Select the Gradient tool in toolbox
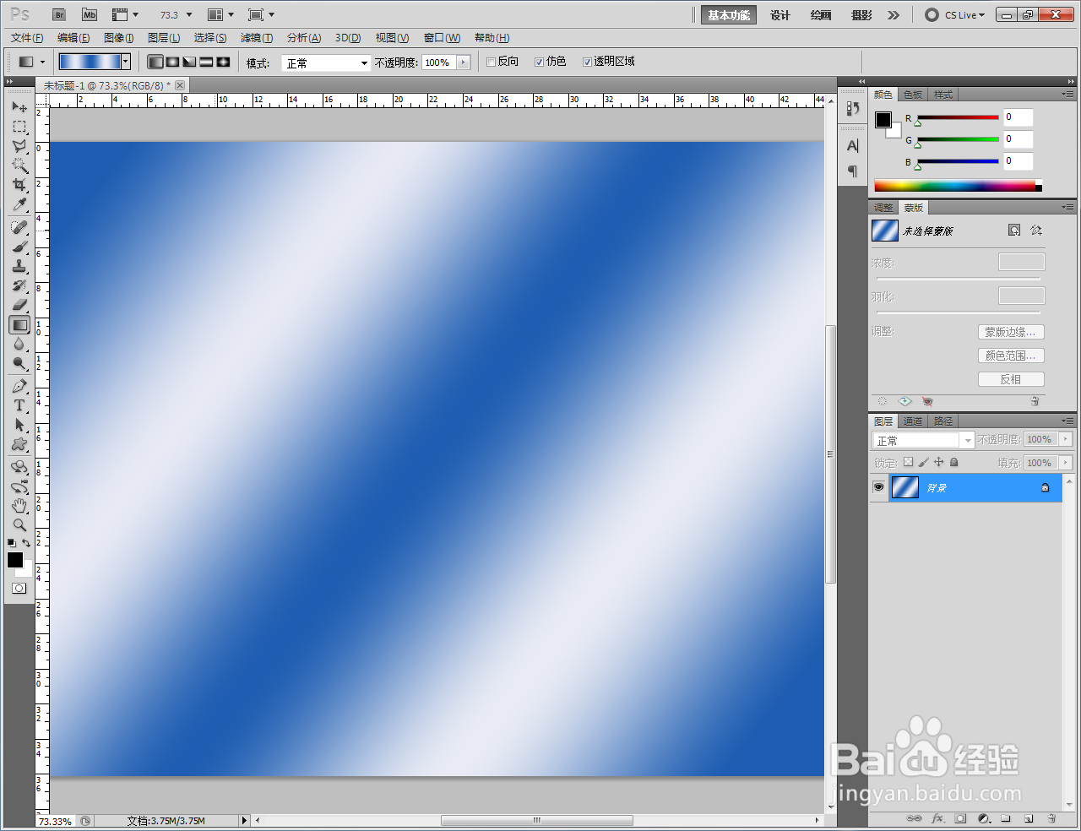 coord(19,324)
